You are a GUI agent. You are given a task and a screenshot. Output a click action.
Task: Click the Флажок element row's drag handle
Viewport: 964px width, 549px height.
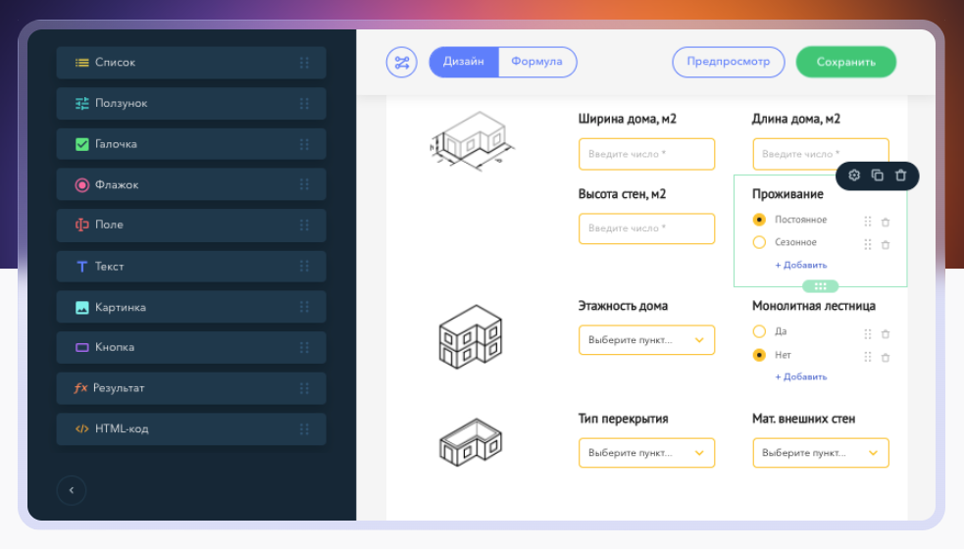coord(304,184)
